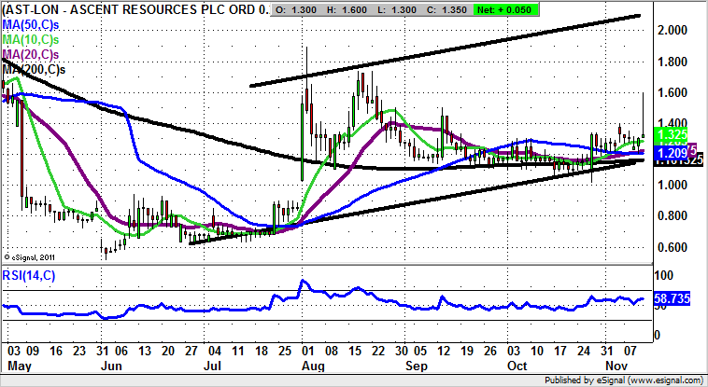Click the blue RSI value 58.735 tag
708x387 pixels.
point(669,298)
